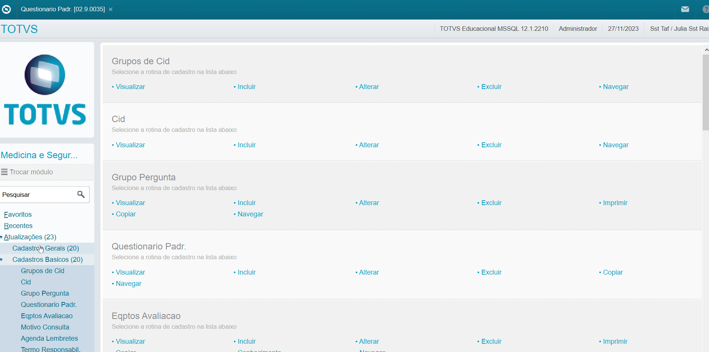Click the TOTVS home icon in the top bar
The height and width of the screenshot is (352, 709).
6,9
